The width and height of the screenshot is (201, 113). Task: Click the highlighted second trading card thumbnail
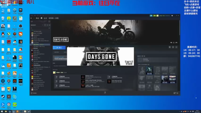149,70
